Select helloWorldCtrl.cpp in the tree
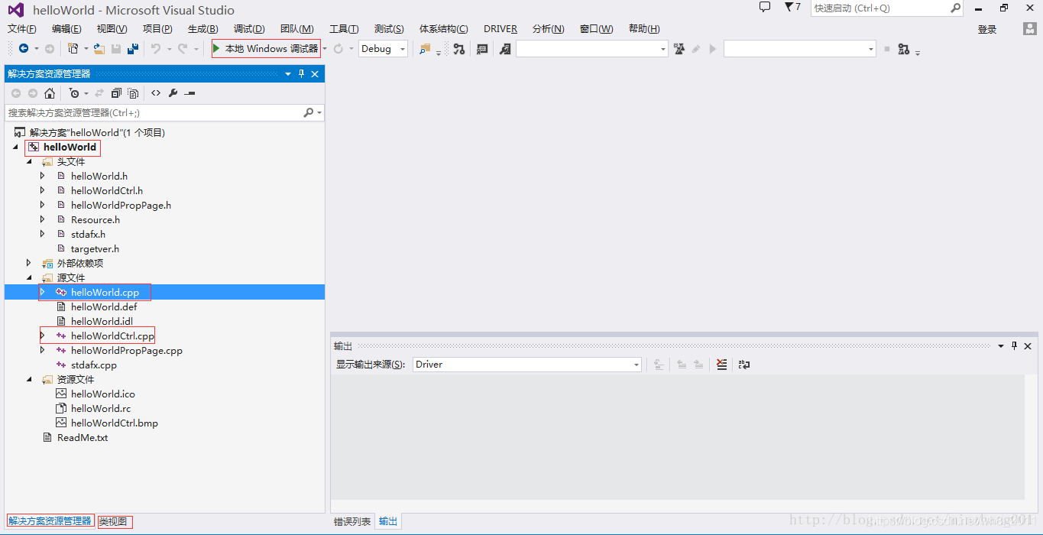Viewport: 1043px width, 535px height. pyautogui.click(x=112, y=336)
